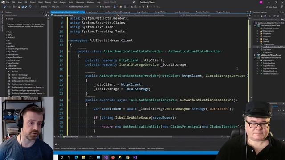Expand the Dependencies node under AddIdentityWasm.Client
285x160 pixels.
click(x=257, y=31)
